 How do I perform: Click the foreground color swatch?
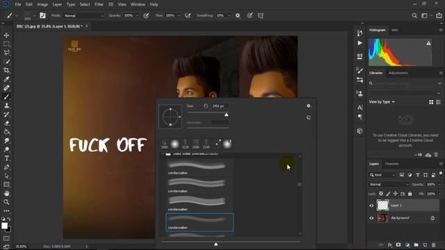(x=4, y=226)
